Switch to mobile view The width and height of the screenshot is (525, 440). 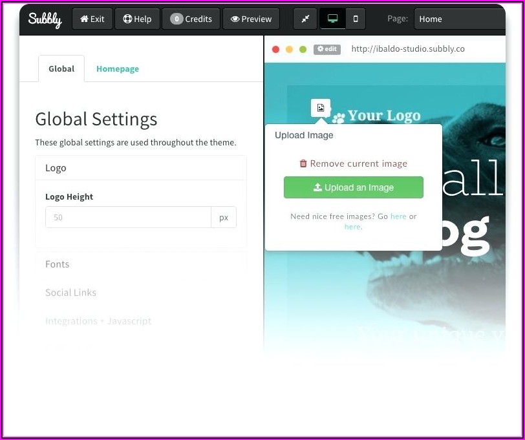[x=355, y=19]
